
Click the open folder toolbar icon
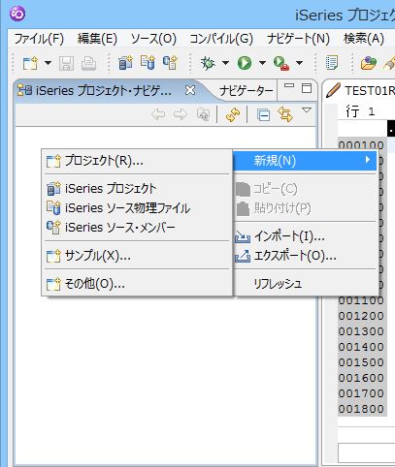pos(369,63)
